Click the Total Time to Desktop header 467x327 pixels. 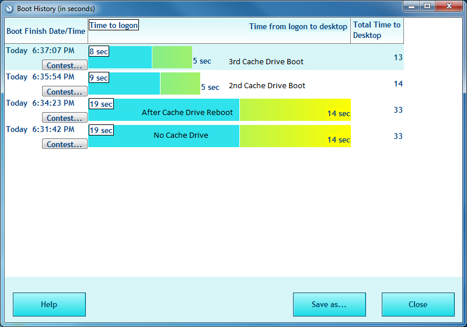tap(377, 30)
